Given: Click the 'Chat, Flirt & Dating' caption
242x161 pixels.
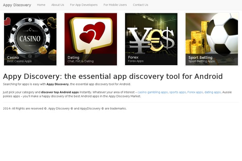Looking at the screenshot, I should point(81,61).
